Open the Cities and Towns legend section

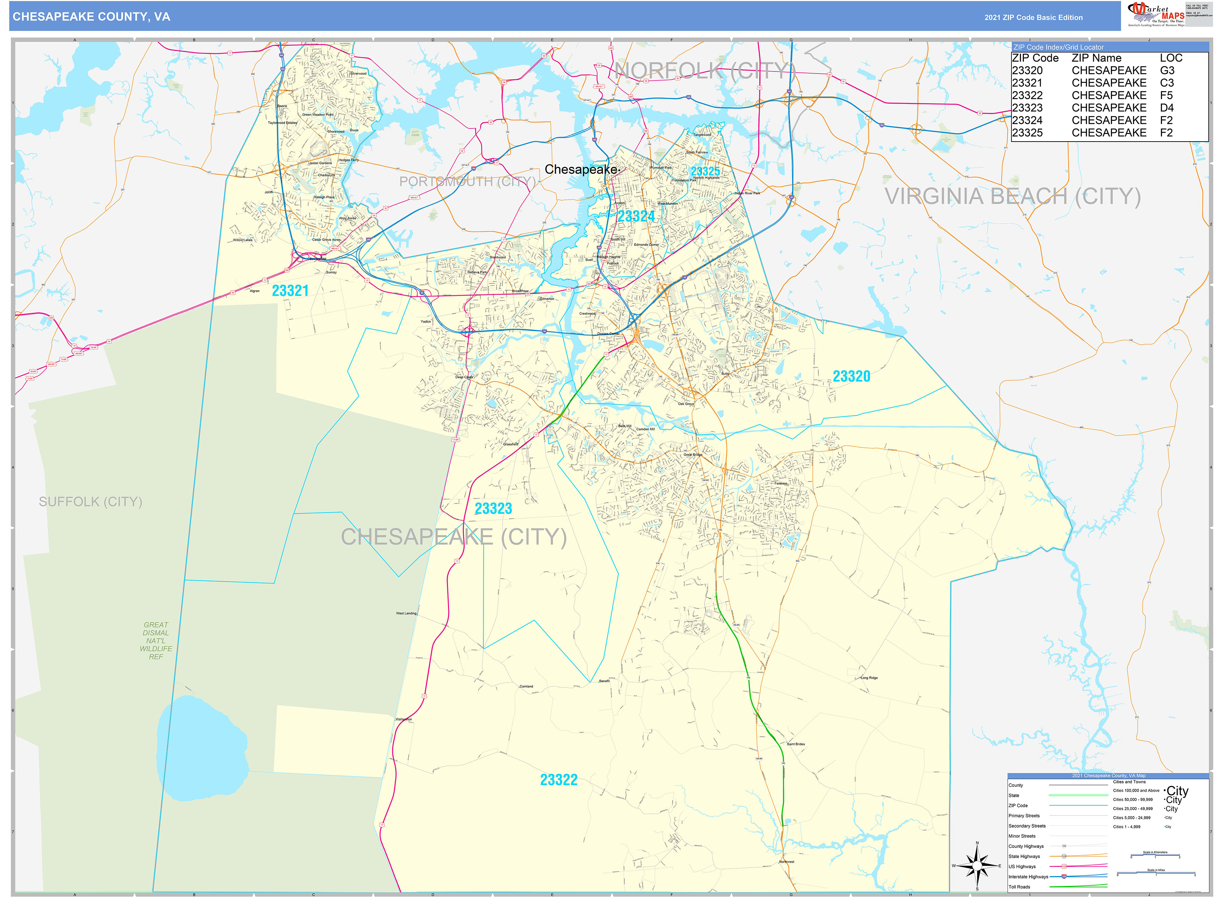1130,782
